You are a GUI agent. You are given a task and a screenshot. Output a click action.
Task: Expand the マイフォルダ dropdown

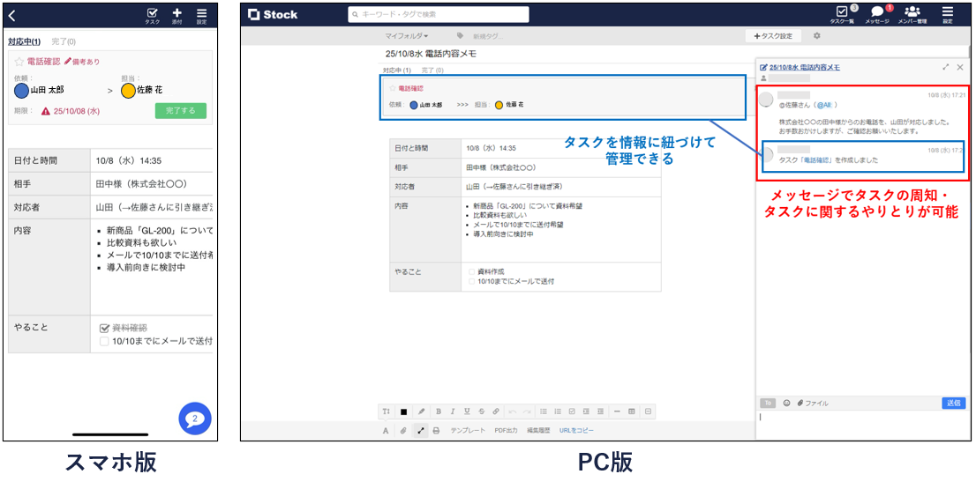[x=407, y=36]
